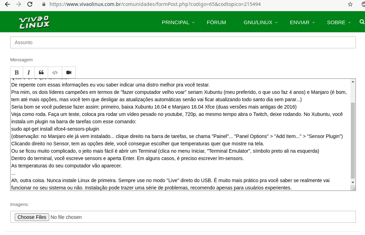Open the ENVIAR dropdown menu
The image size is (365, 235).
[x=302, y=22]
